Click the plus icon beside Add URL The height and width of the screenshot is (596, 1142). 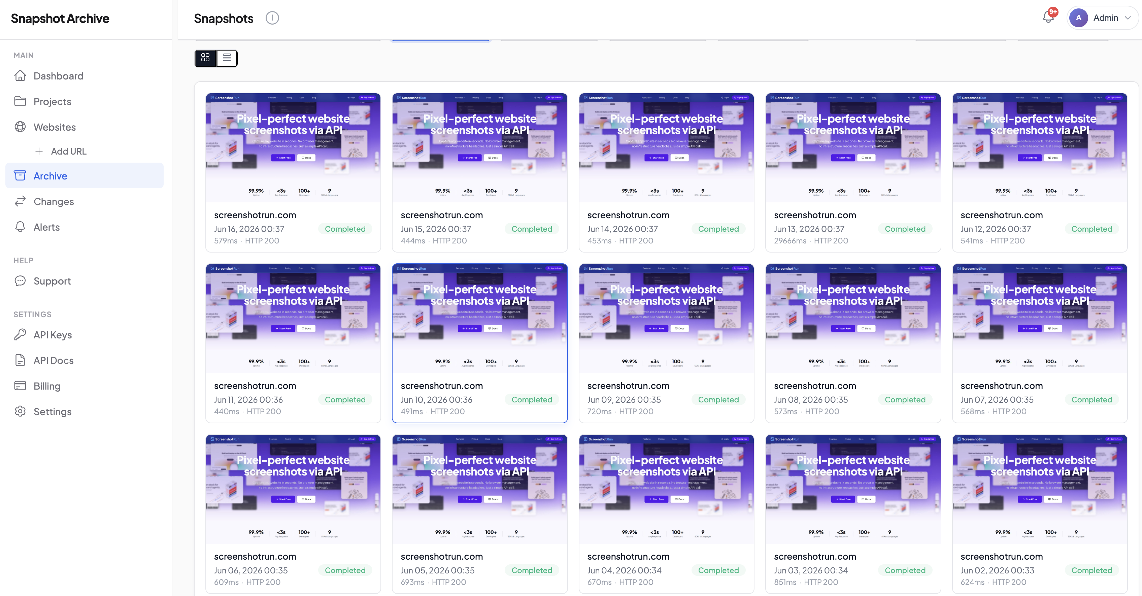pos(39,151)
